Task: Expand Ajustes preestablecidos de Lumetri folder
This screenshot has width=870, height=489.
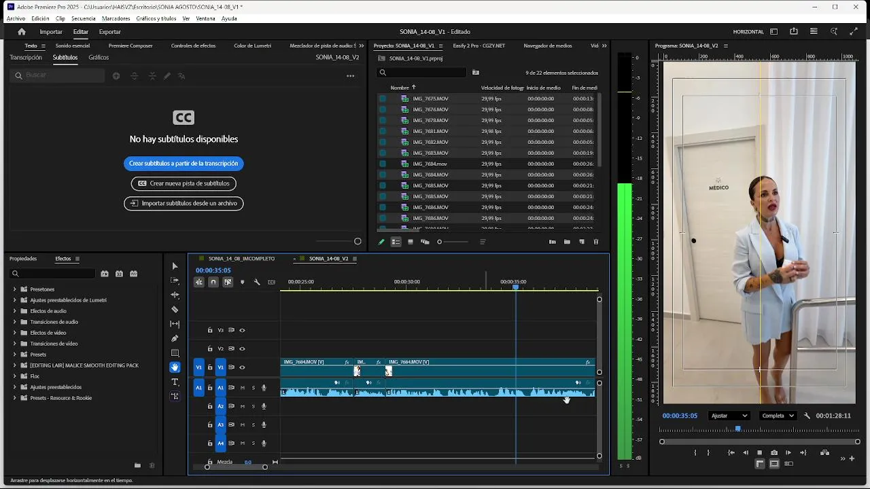Action: coord(14,300)
